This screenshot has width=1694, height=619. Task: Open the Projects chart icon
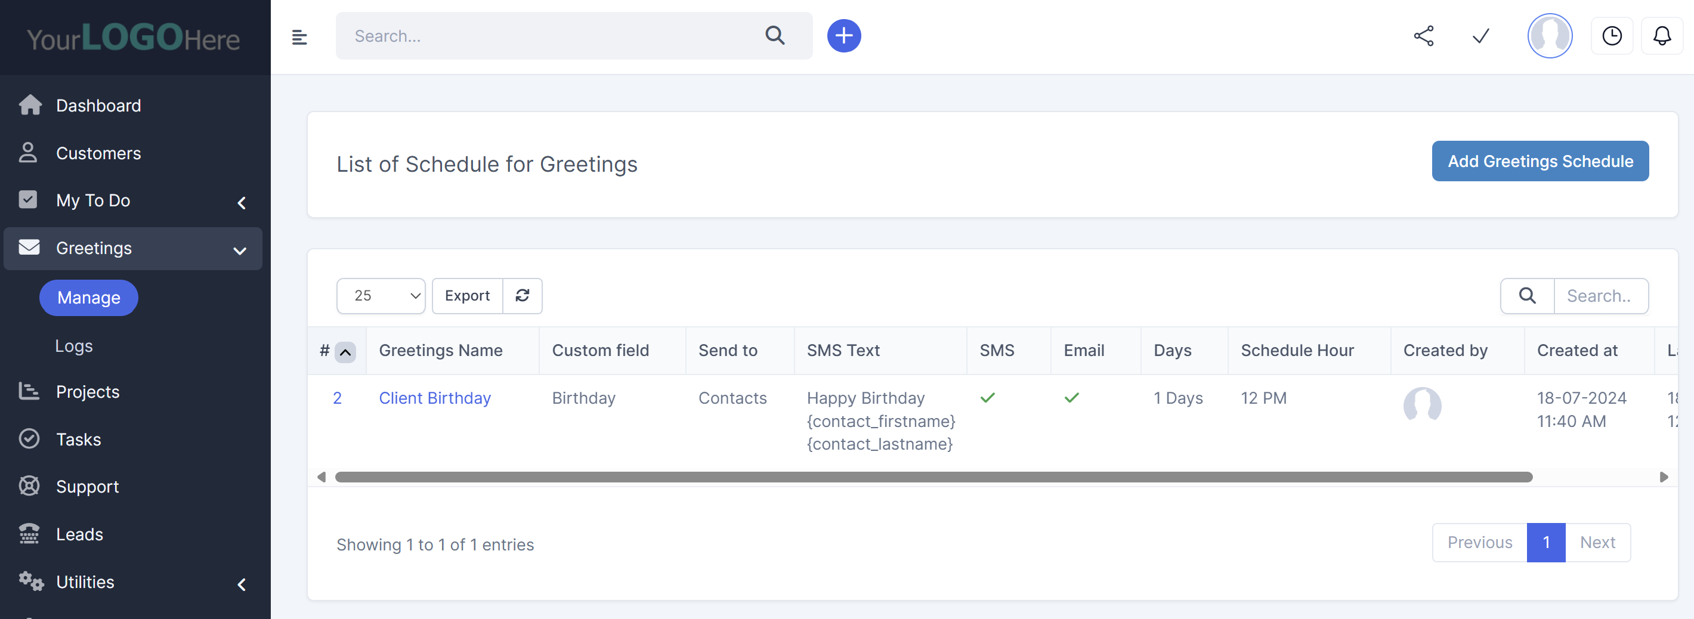pos(29,391)
